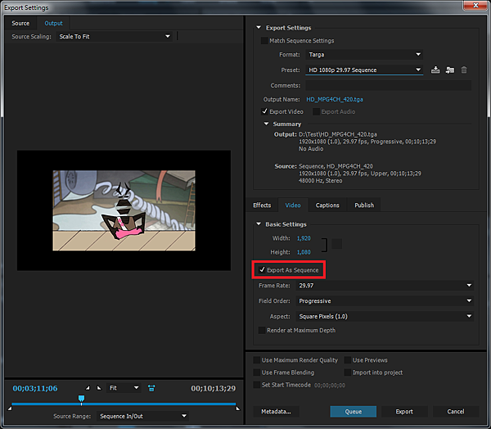This screenshot has width=491, height=429.
Task: Check Import into project
Action: [347, 373]
